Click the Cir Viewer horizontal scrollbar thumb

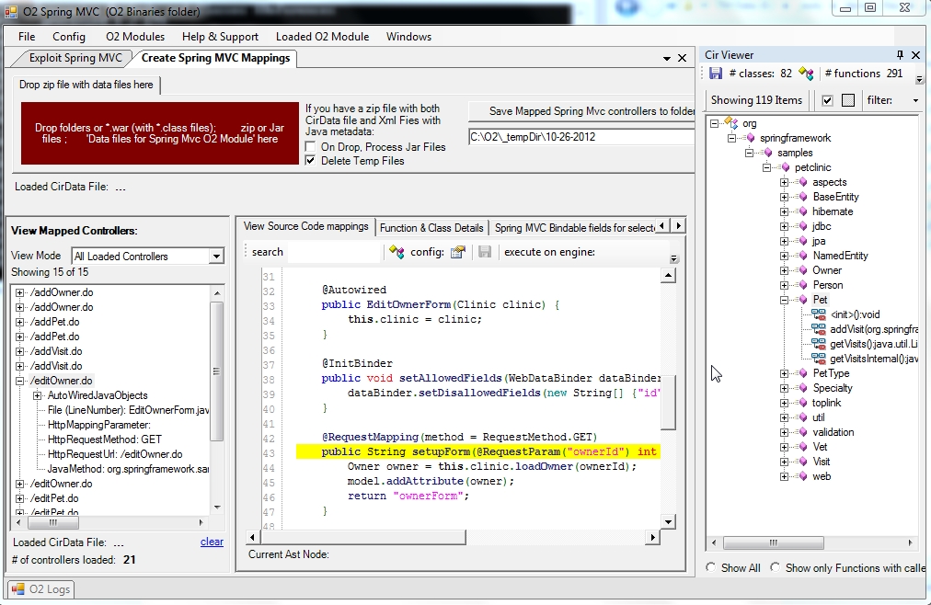(x=773, y=542)
